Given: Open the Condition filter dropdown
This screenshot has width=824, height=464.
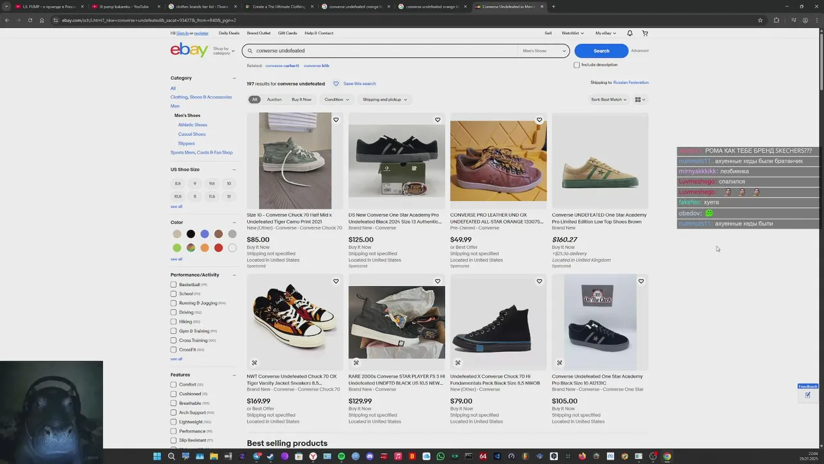Looking at the screenshot, I should point(337,100).
